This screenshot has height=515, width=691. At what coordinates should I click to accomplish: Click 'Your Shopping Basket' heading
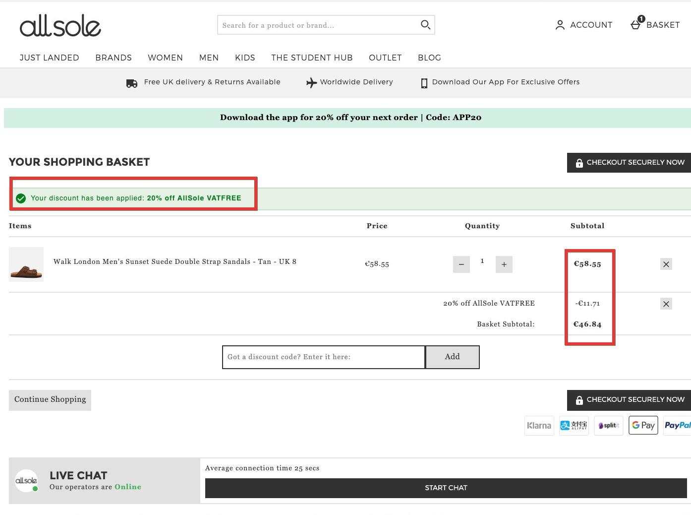tap(79, 162)
